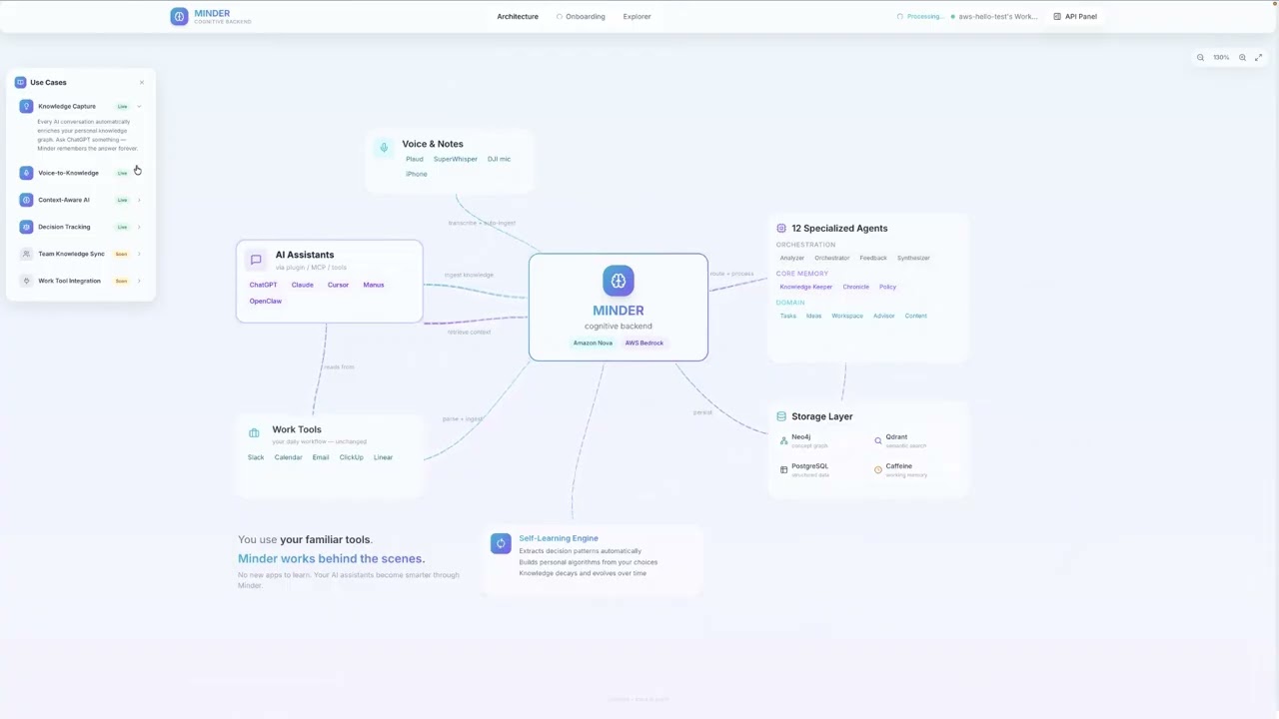The width and height of the screenshot is (1279, 719).
Task: Click the Advisor agent tag
Action: (x=884, y=316)
